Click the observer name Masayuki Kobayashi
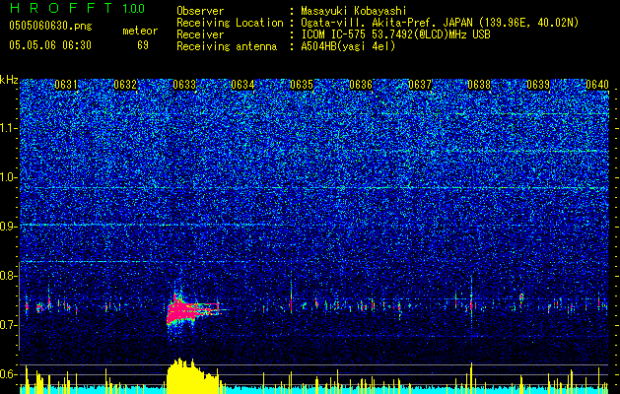 [x=354, y=11]
